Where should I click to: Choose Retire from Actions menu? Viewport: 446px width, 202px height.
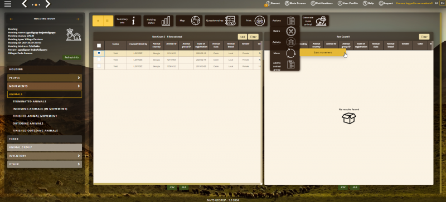(285, 31)
